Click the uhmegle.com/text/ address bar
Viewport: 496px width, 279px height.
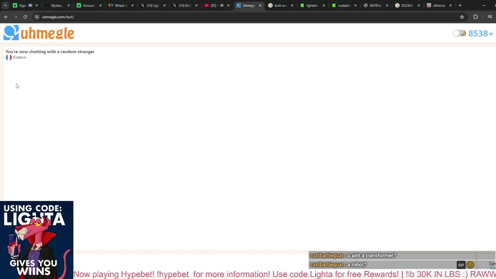[248, 17]
